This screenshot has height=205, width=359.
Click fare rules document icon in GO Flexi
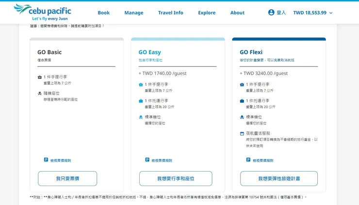coord(248,160)
